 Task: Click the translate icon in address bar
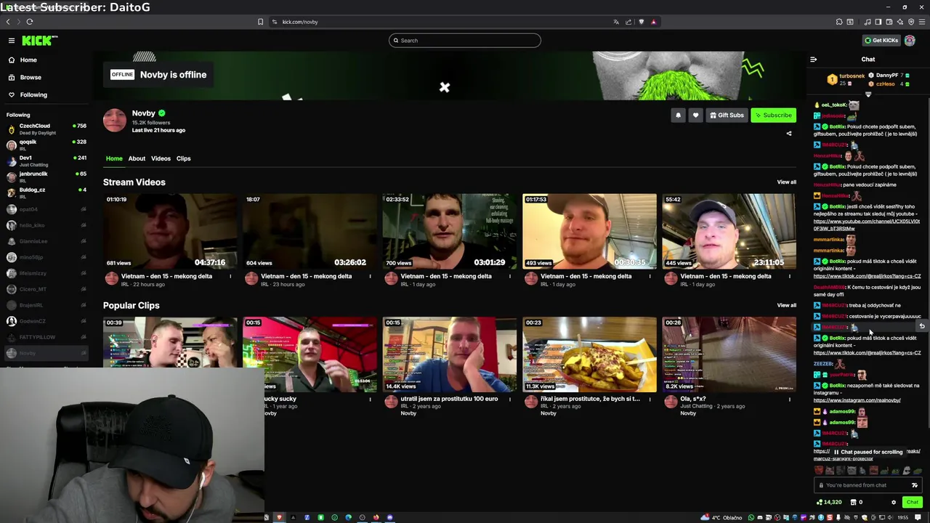coord(616,22)
